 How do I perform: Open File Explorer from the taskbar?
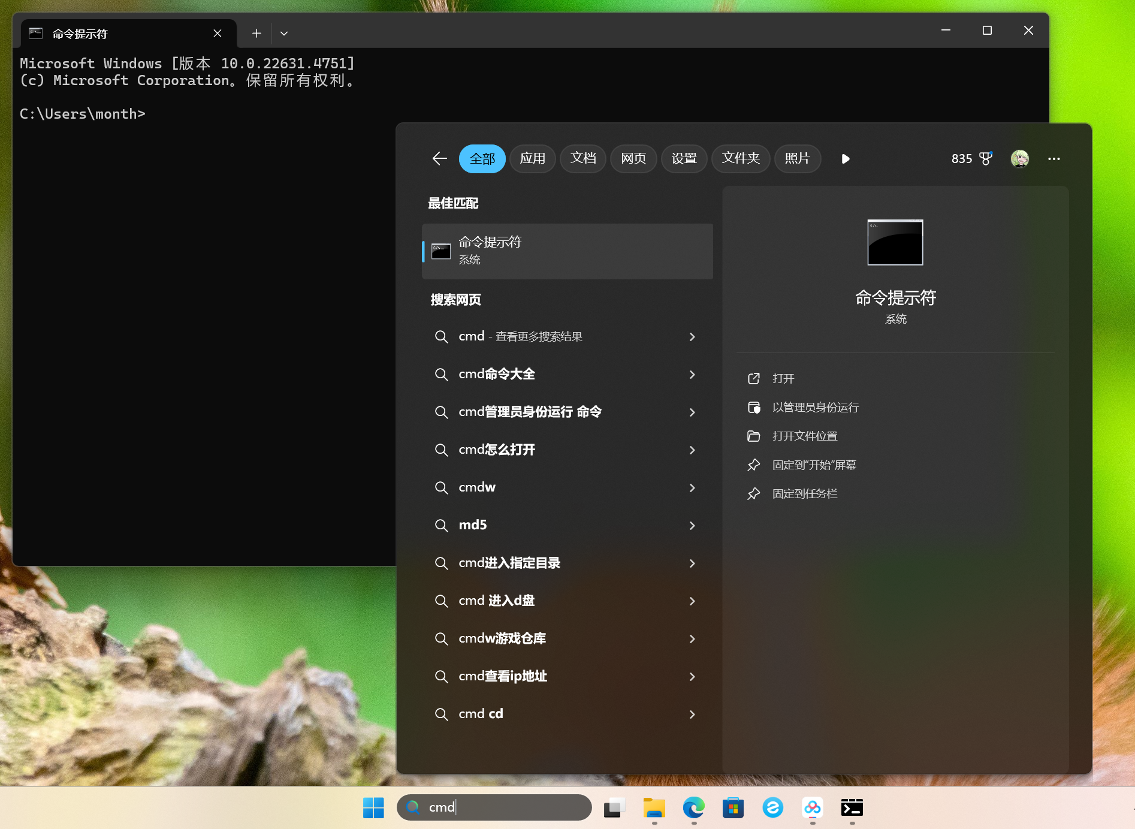tap(654, 807)
